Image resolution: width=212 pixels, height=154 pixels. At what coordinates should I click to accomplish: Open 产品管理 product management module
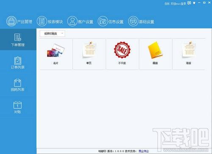pyautogui.click(x=19, y=21)
